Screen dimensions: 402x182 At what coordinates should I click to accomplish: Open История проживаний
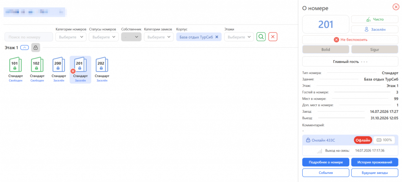click(375, 162)
